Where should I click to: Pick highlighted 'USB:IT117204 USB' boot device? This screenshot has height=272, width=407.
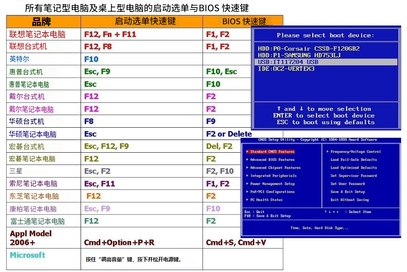click(x=326, y=62)
